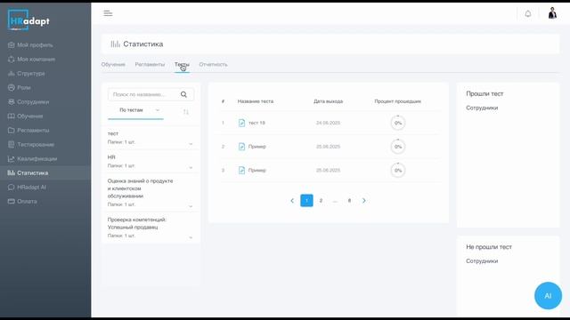The width and height of the screenshot is (570, 320).
Task: Go to previous page arrow
Action: [292, 201]
